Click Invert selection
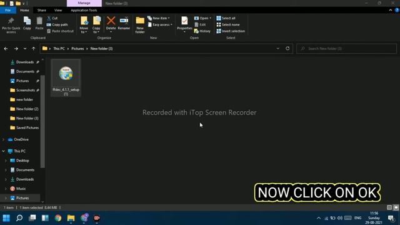Image resolution: width=400 pixels, height=225 pixels. click(x=231, y=31)
